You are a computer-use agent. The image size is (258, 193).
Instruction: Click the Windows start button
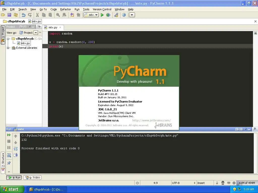pos(12,189)
